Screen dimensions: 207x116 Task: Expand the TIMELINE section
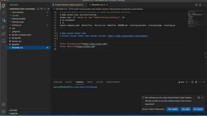(x=29, y=113)
